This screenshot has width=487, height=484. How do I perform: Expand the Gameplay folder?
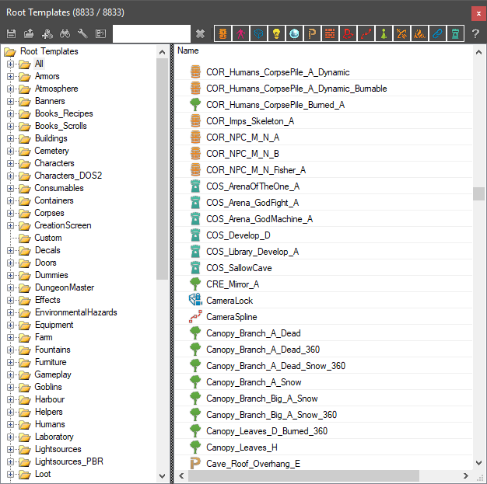[x=11, y=374]
